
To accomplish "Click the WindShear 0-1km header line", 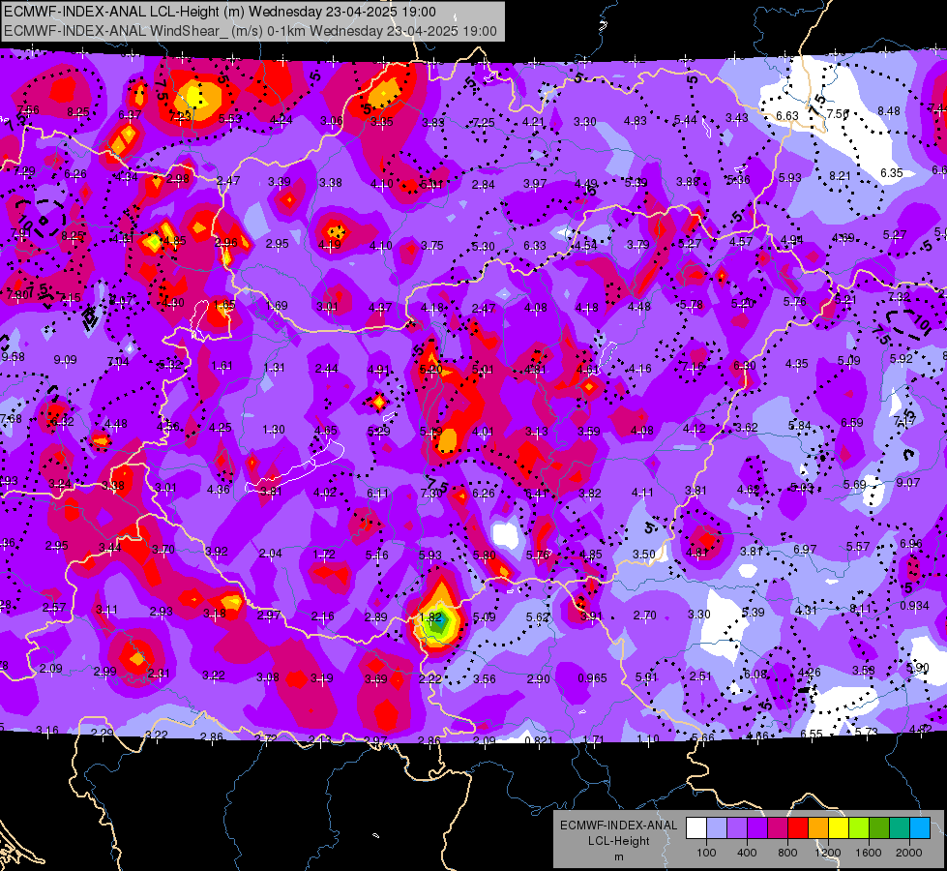I will pos(250,31).
